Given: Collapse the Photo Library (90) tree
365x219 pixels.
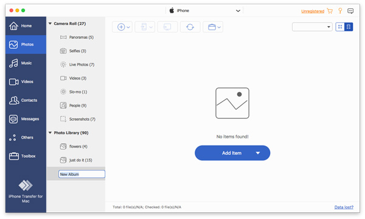Looking at the screenshot, I should (x=50, y=133).
